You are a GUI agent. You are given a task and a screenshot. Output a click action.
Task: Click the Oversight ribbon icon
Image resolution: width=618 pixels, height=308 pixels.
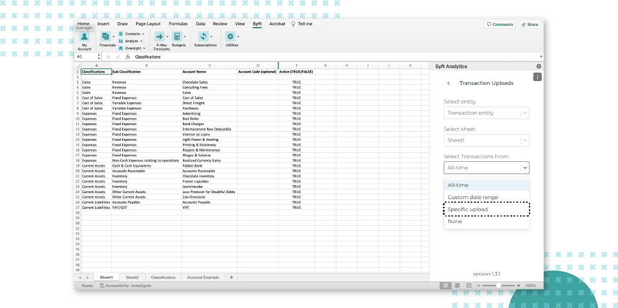tap(120, 48)
